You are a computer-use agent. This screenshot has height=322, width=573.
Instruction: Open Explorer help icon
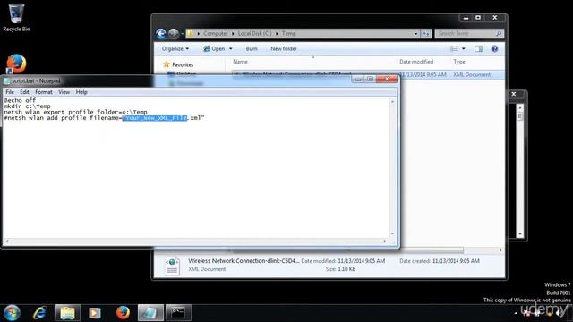pyautogui.click(x=494, y=48)
